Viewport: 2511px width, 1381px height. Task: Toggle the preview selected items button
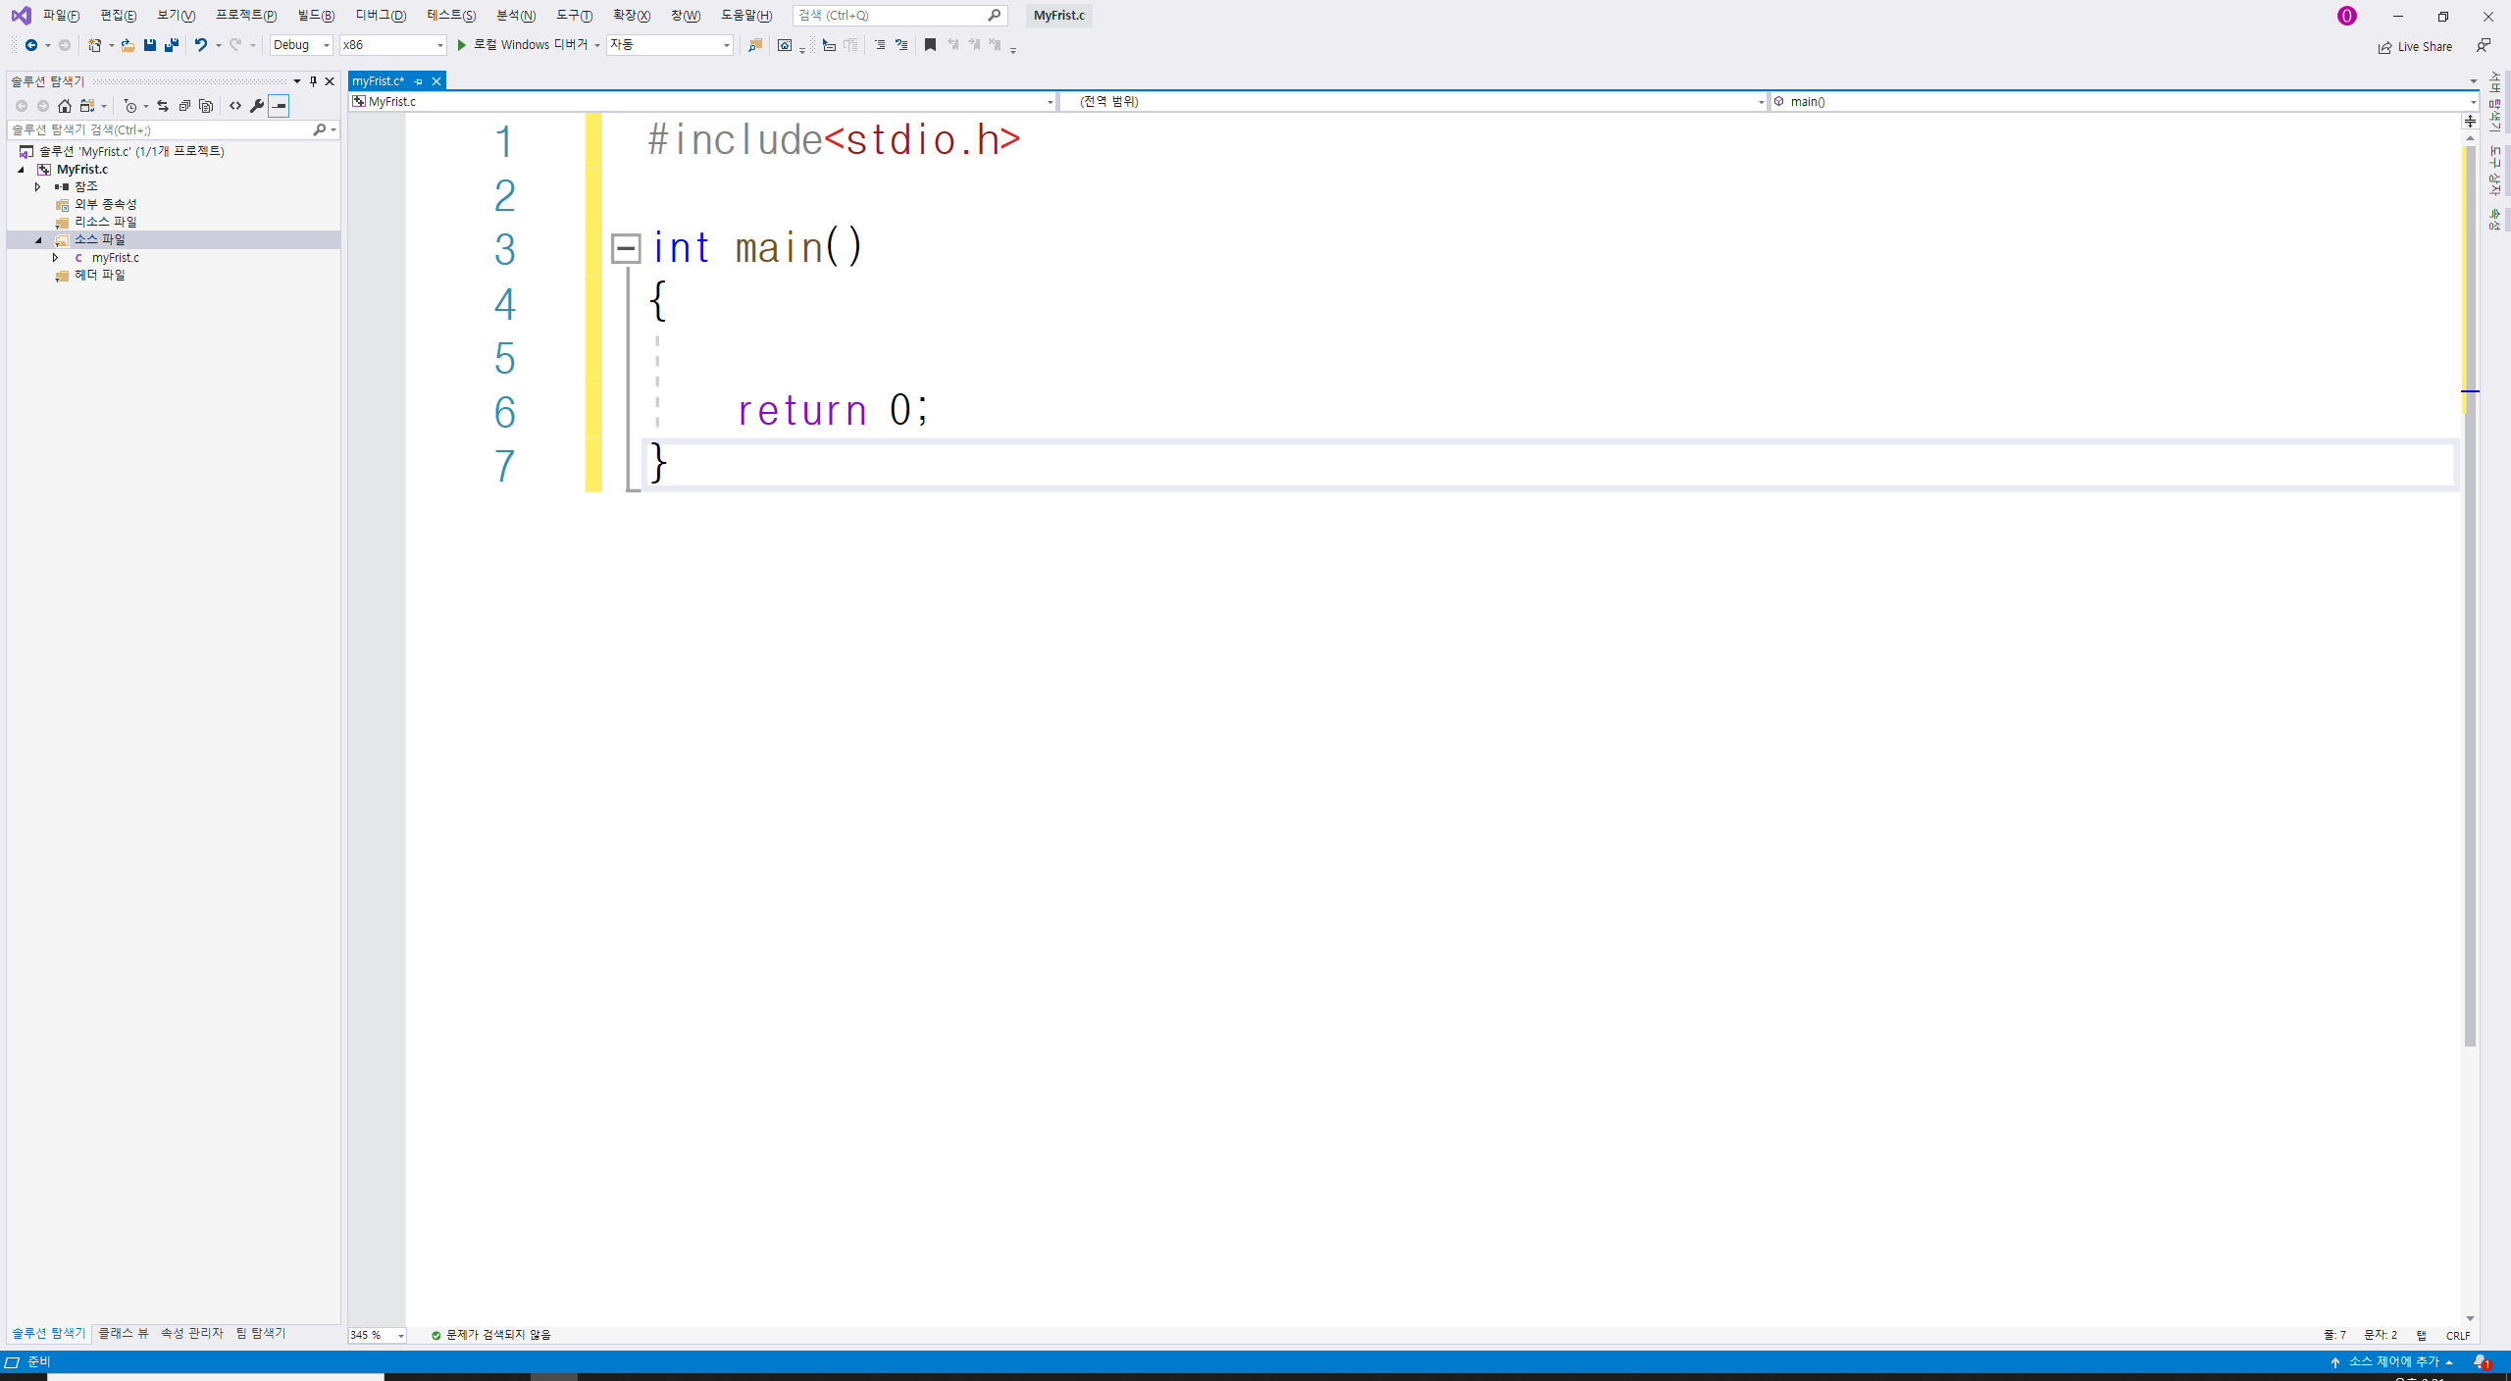(280, 106)
